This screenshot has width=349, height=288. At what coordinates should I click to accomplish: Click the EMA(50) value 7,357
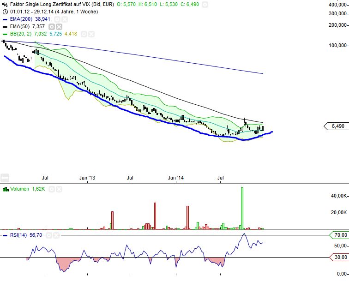[38, 26]
